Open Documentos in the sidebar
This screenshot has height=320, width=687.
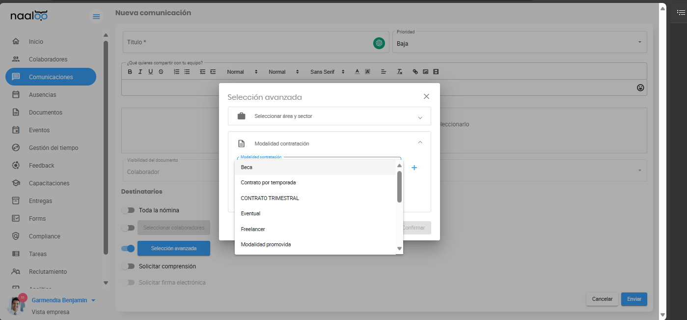coord(51,113)
